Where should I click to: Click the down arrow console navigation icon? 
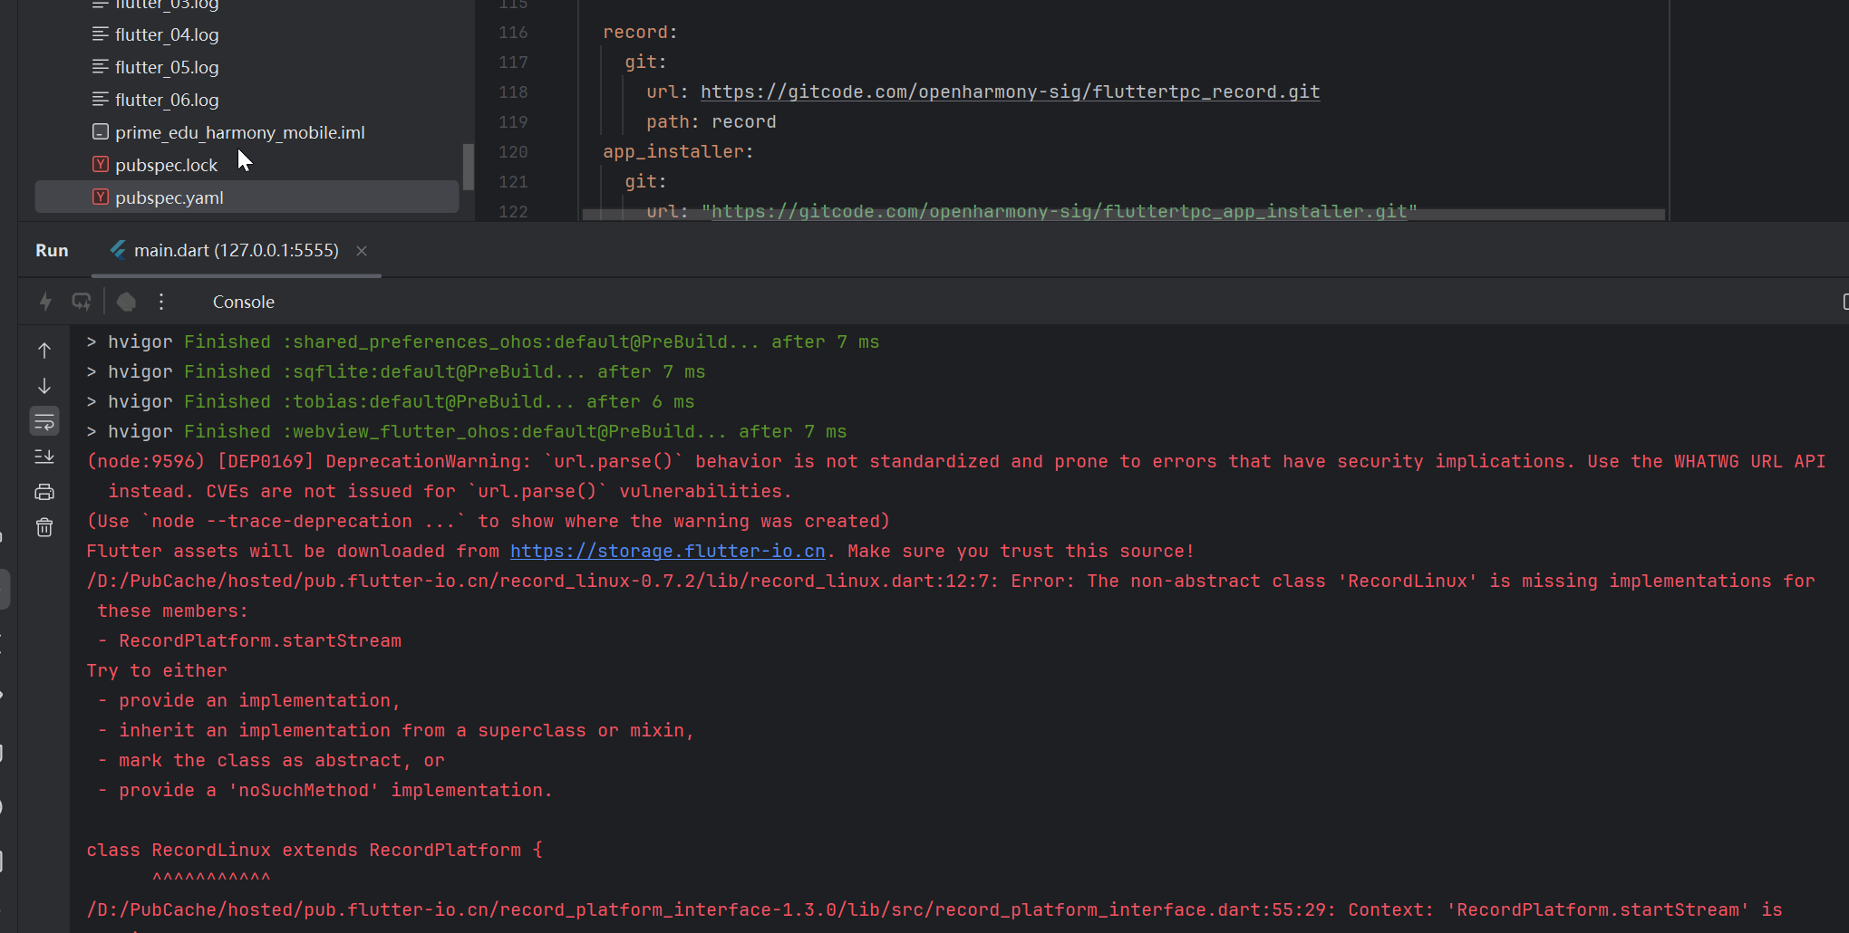tap(44, 386)
